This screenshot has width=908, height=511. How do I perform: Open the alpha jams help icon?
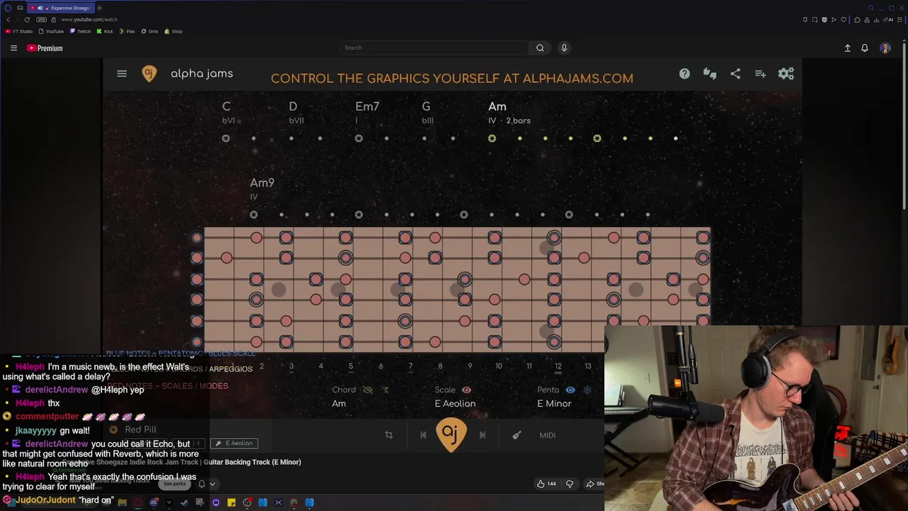[x=685, y=74]
